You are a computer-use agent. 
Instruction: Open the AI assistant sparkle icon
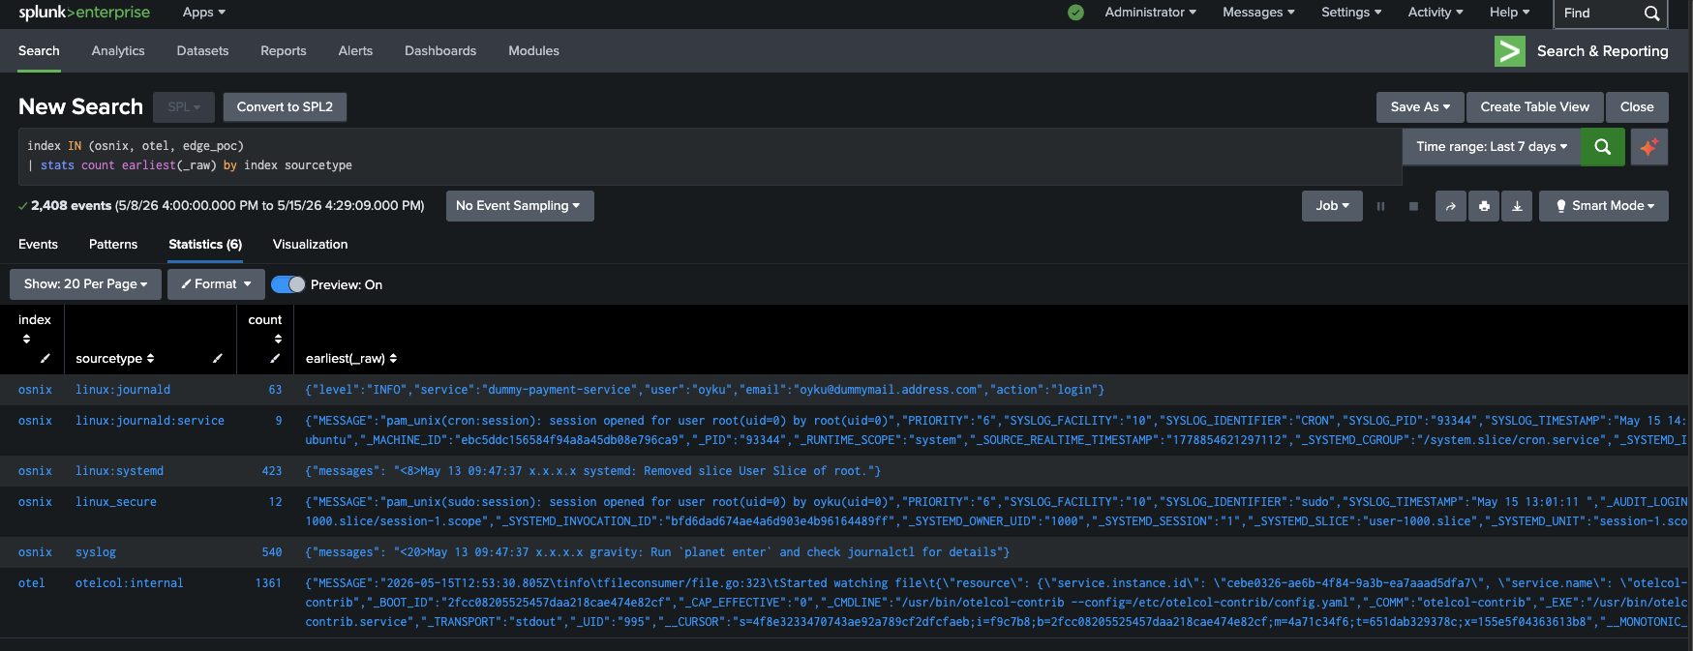[1648, 147]
